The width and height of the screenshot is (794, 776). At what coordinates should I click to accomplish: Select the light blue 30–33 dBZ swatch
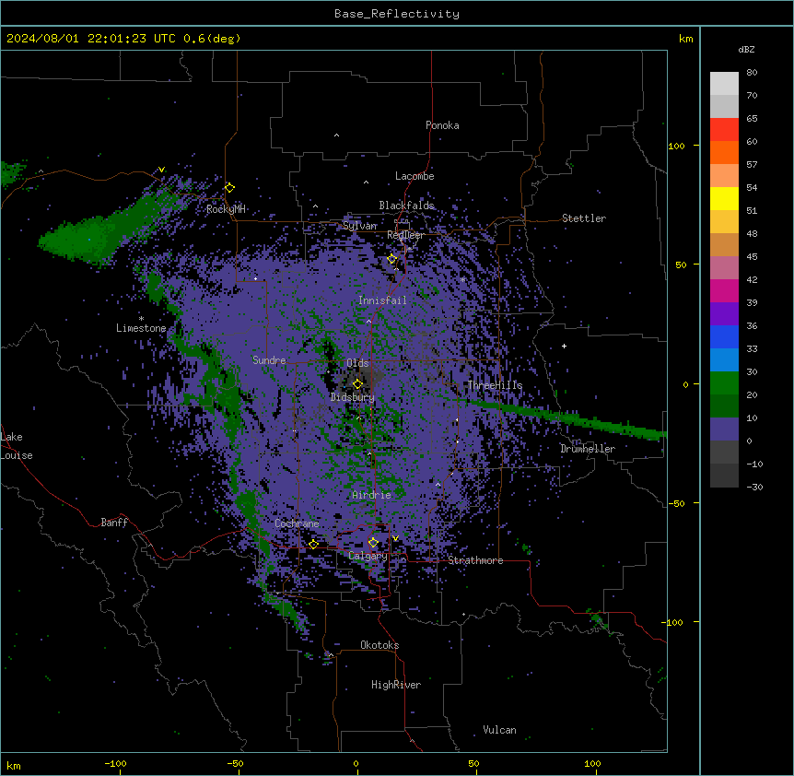pos(724,360)
